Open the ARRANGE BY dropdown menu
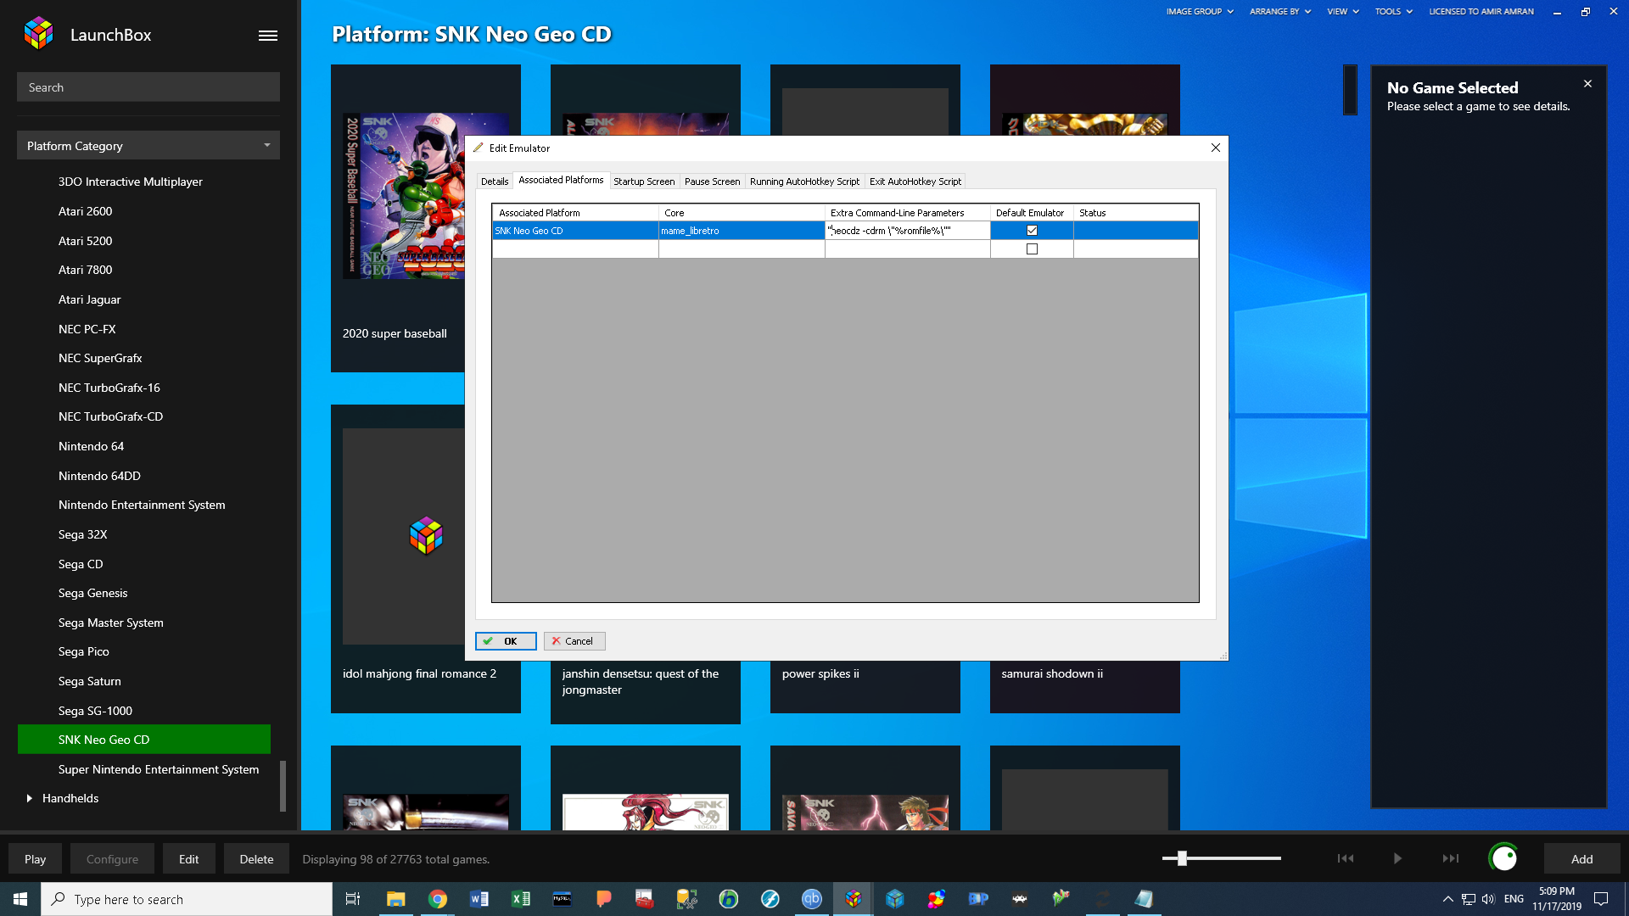Image resolution: width=1629 pixels, height=916 pixels. pos(1280,12)
